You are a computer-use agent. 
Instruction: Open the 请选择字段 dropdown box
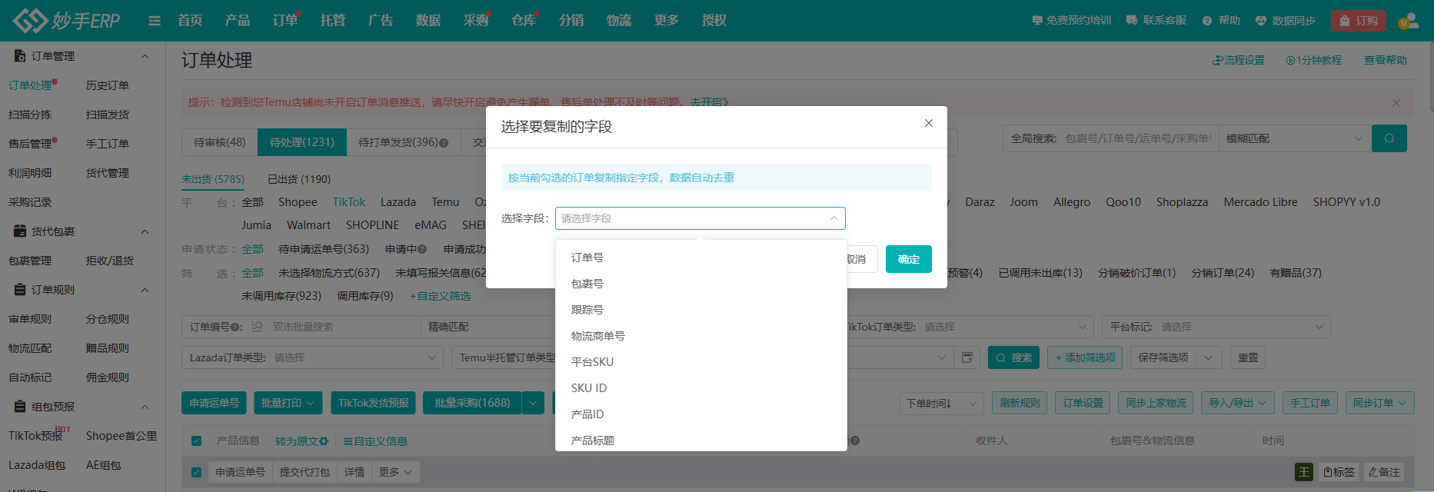(x=700, y=218)
